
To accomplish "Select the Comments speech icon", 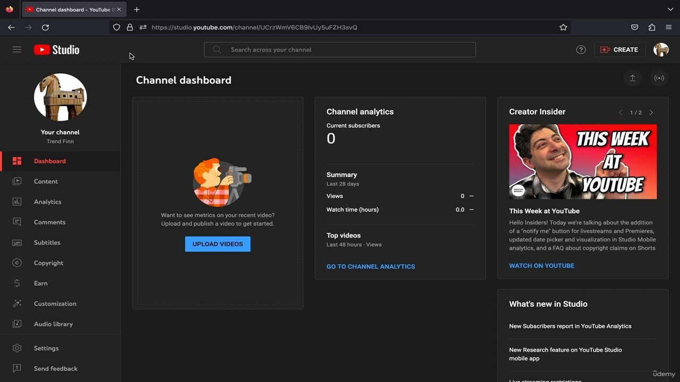I will coord(17,222).
